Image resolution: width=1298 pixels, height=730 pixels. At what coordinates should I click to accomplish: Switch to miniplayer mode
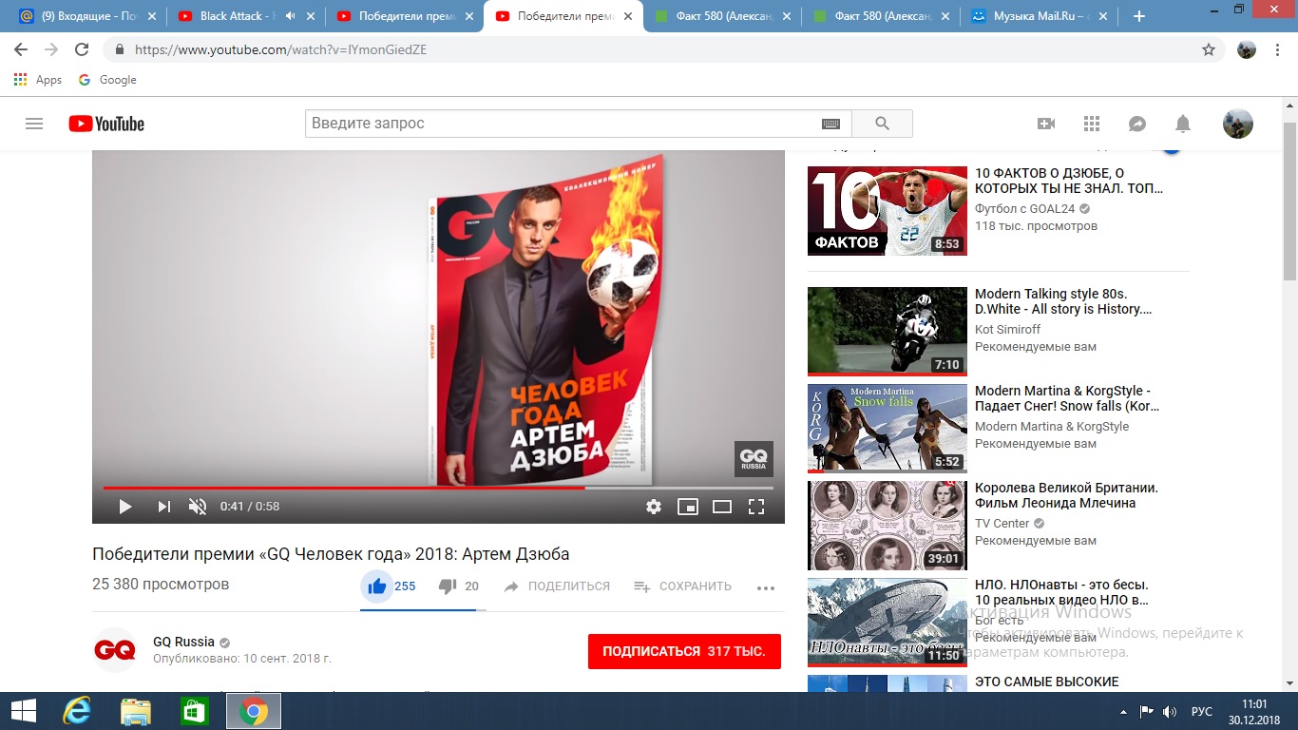(x=688, y=507)
